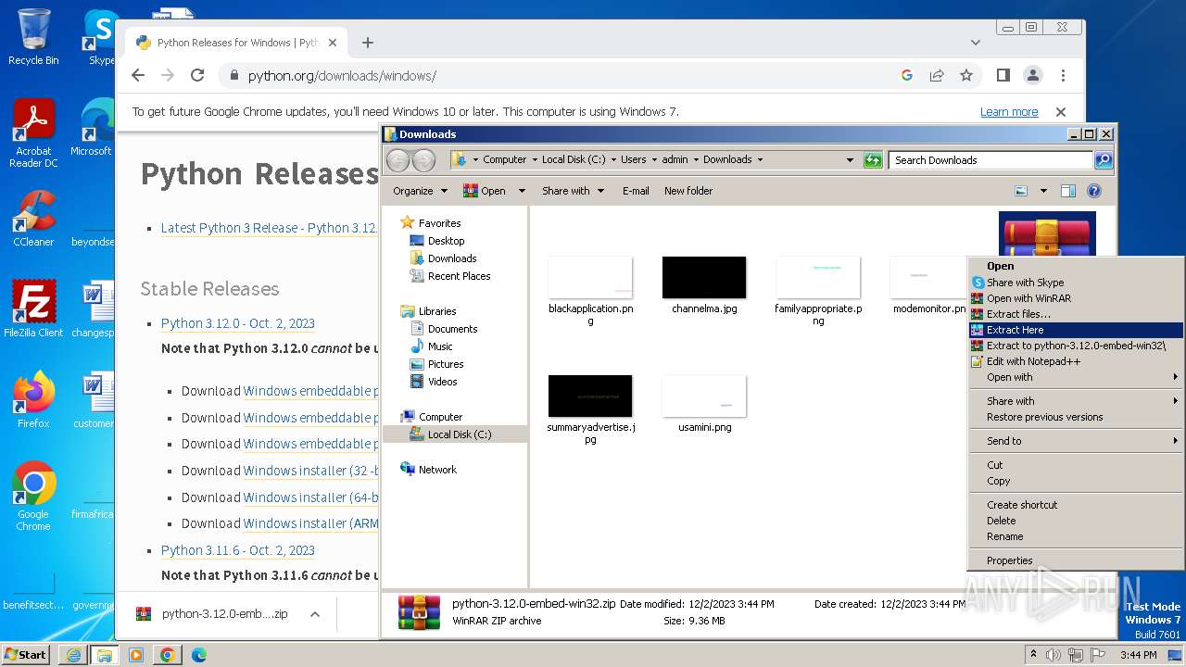Expand Send to submenu
This screenshot has height=667, width=1186.
(1076, 441)
